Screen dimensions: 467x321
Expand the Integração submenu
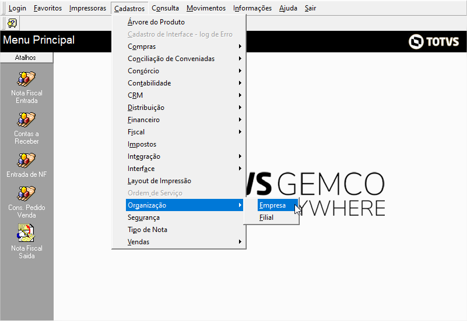185,156
